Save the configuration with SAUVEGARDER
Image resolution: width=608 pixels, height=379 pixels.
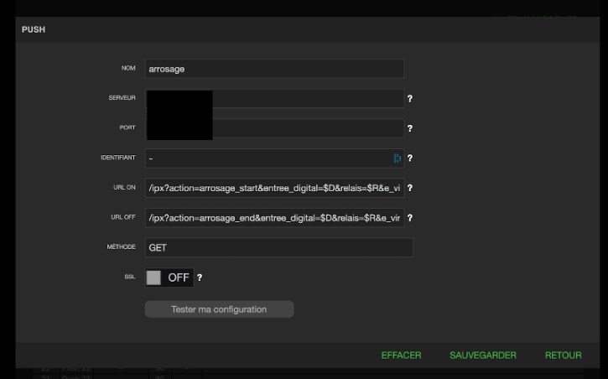(483, 356)
